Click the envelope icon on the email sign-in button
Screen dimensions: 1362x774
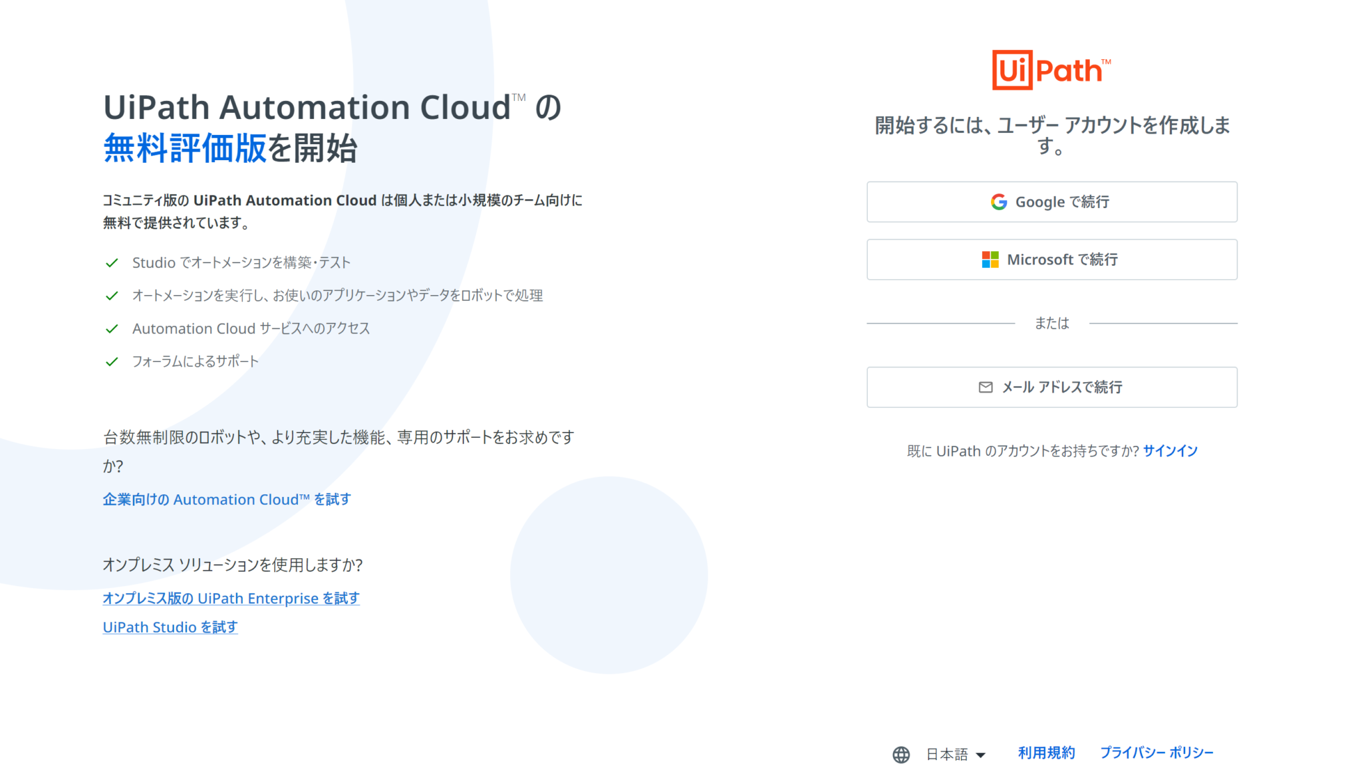(984, 387)
